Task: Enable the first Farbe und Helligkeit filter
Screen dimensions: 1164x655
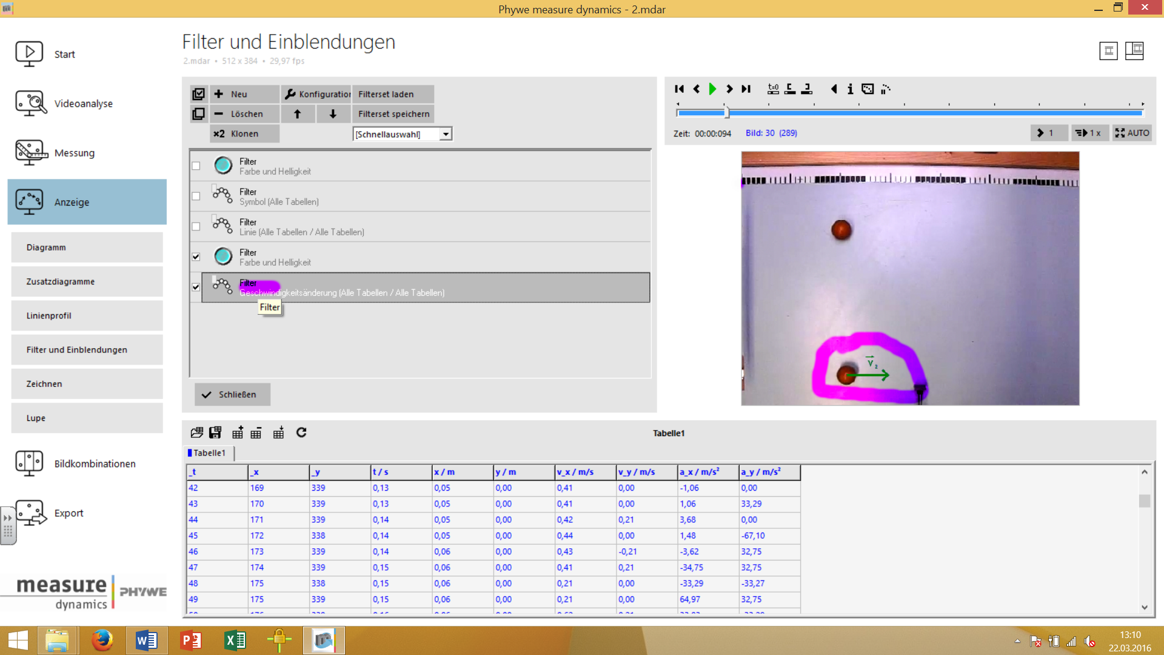Action: (x=196, y=166)
